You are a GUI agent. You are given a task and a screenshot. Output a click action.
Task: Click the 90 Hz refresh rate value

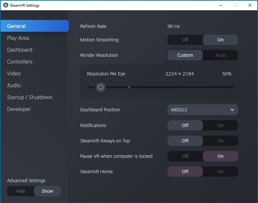tap(174, 26)
